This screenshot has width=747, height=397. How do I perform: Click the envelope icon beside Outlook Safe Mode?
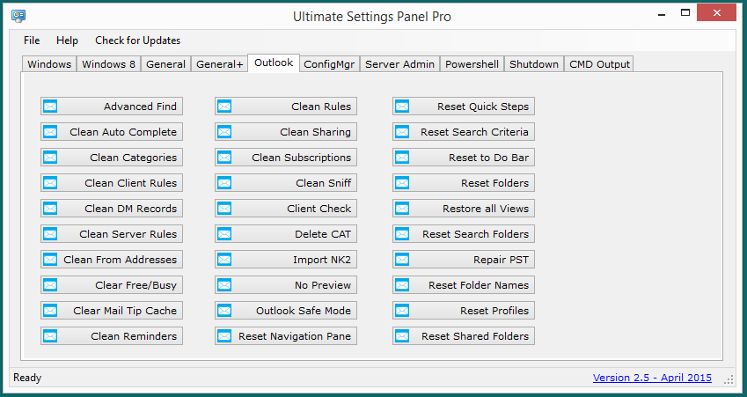224,310
